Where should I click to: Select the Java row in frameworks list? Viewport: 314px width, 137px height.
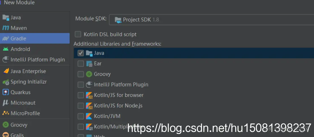[194, 53]
